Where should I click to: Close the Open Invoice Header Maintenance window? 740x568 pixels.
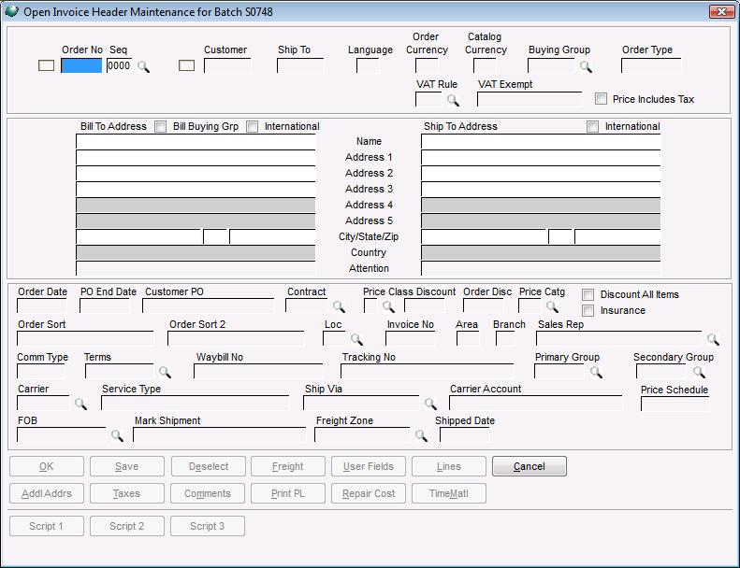click(721, 12)
